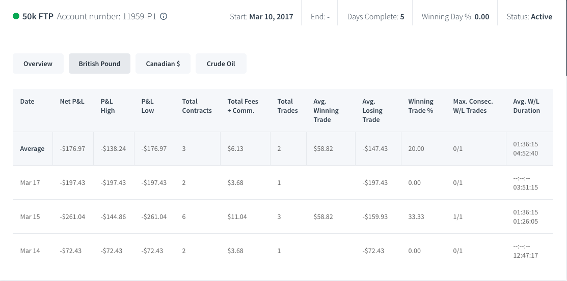Click the Winning Trade % column header
This screenshot has height=281, width=567.
421,106
